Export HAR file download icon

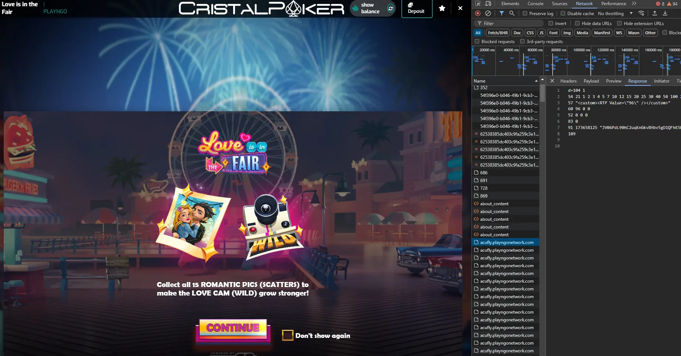[665, 13]
